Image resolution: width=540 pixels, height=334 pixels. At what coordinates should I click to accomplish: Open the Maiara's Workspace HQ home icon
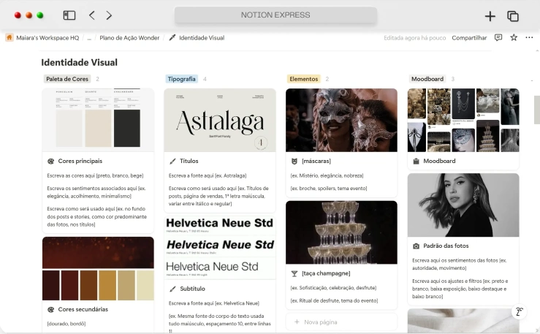pos(9,37)
